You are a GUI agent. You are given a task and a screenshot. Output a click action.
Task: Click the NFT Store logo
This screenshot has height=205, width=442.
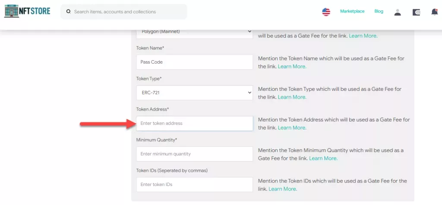tap(27, 12)
